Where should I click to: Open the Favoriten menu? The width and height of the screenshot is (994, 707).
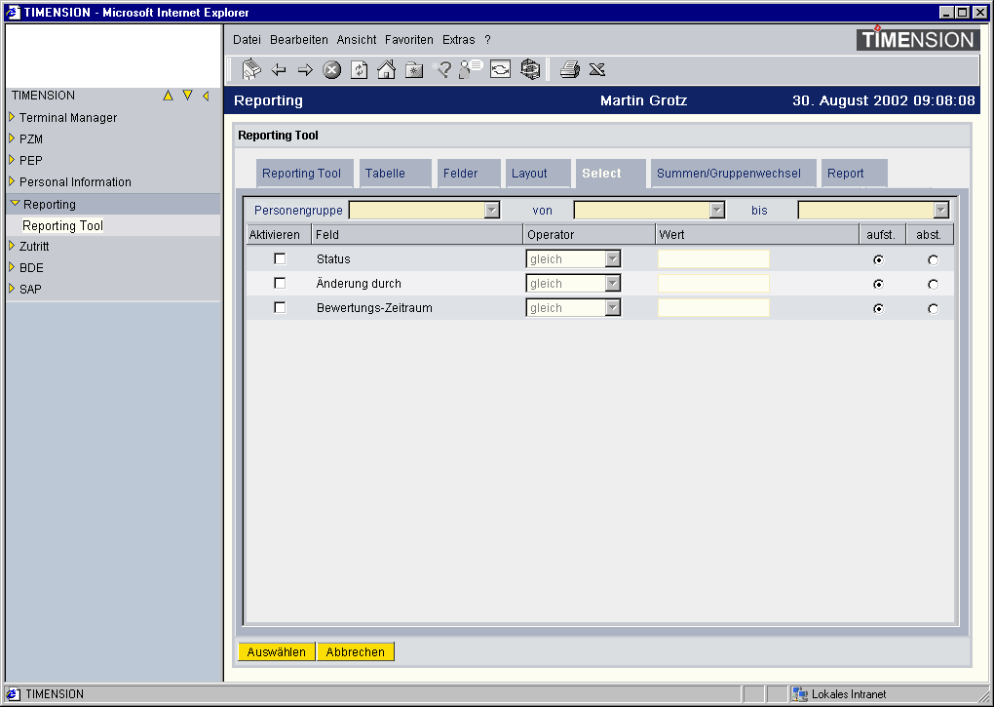409,40
